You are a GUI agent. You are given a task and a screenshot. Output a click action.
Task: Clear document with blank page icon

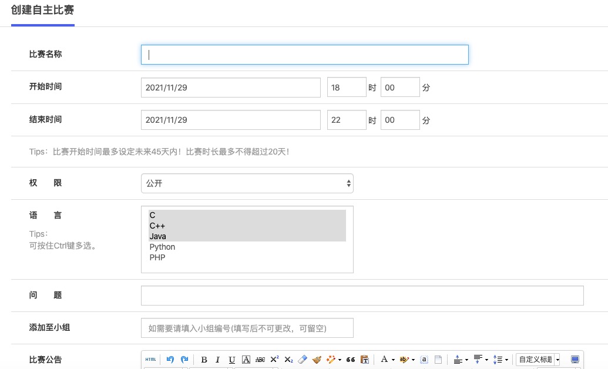coord(438,360)
